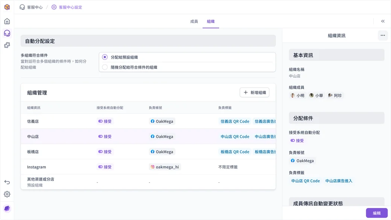Click the 中山店 QR Code tag in table
Image resolution: width=391 pixels, height=220 pixels.
[x=235, y=136]
